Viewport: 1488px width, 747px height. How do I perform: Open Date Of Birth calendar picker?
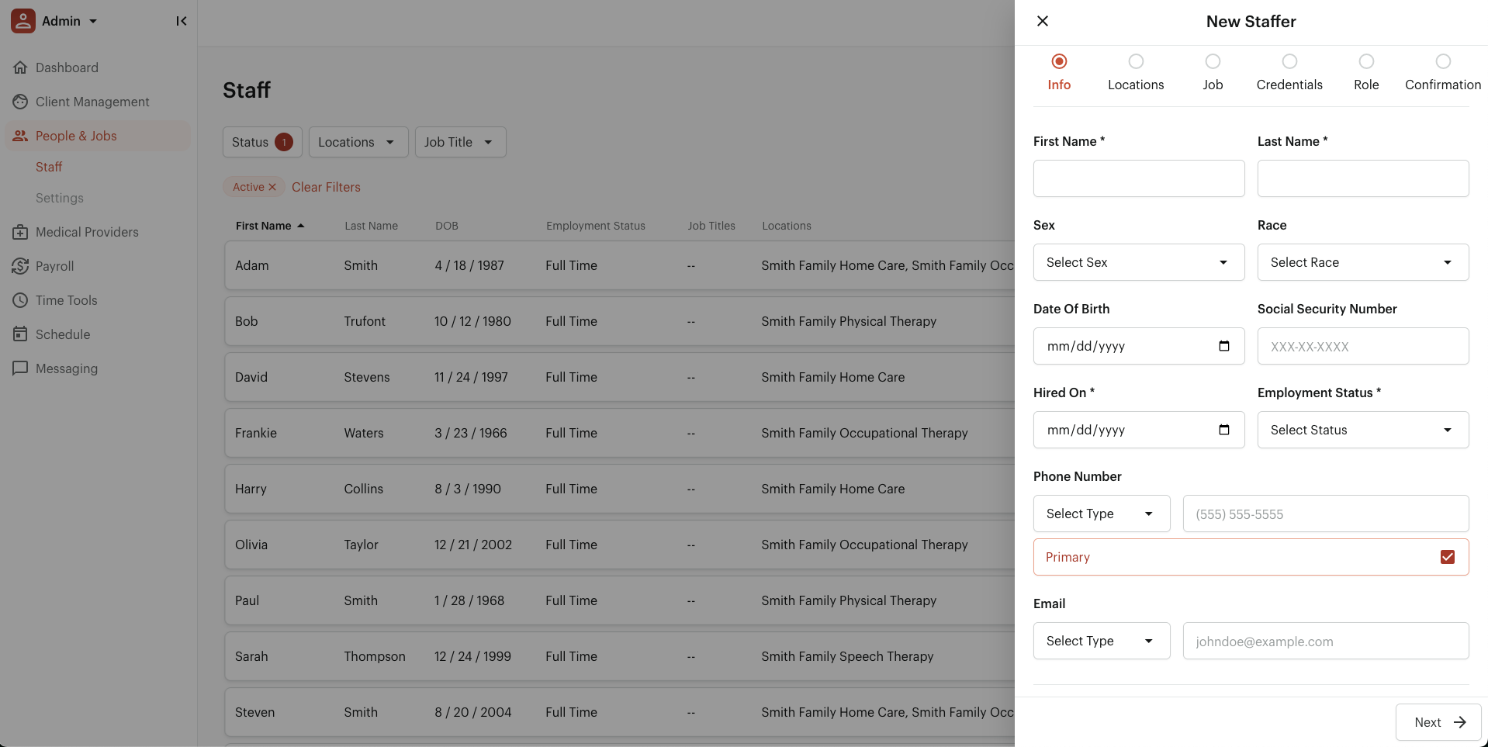[1223, 346]
